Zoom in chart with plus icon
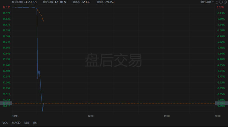Viewport: 228px width, 127px height. (x=225, y=2)
